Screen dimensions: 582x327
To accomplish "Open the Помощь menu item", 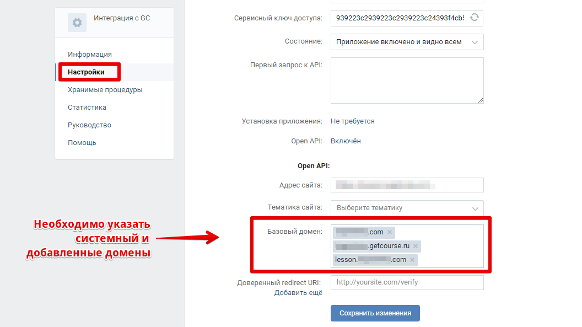I will pos(82,142).
